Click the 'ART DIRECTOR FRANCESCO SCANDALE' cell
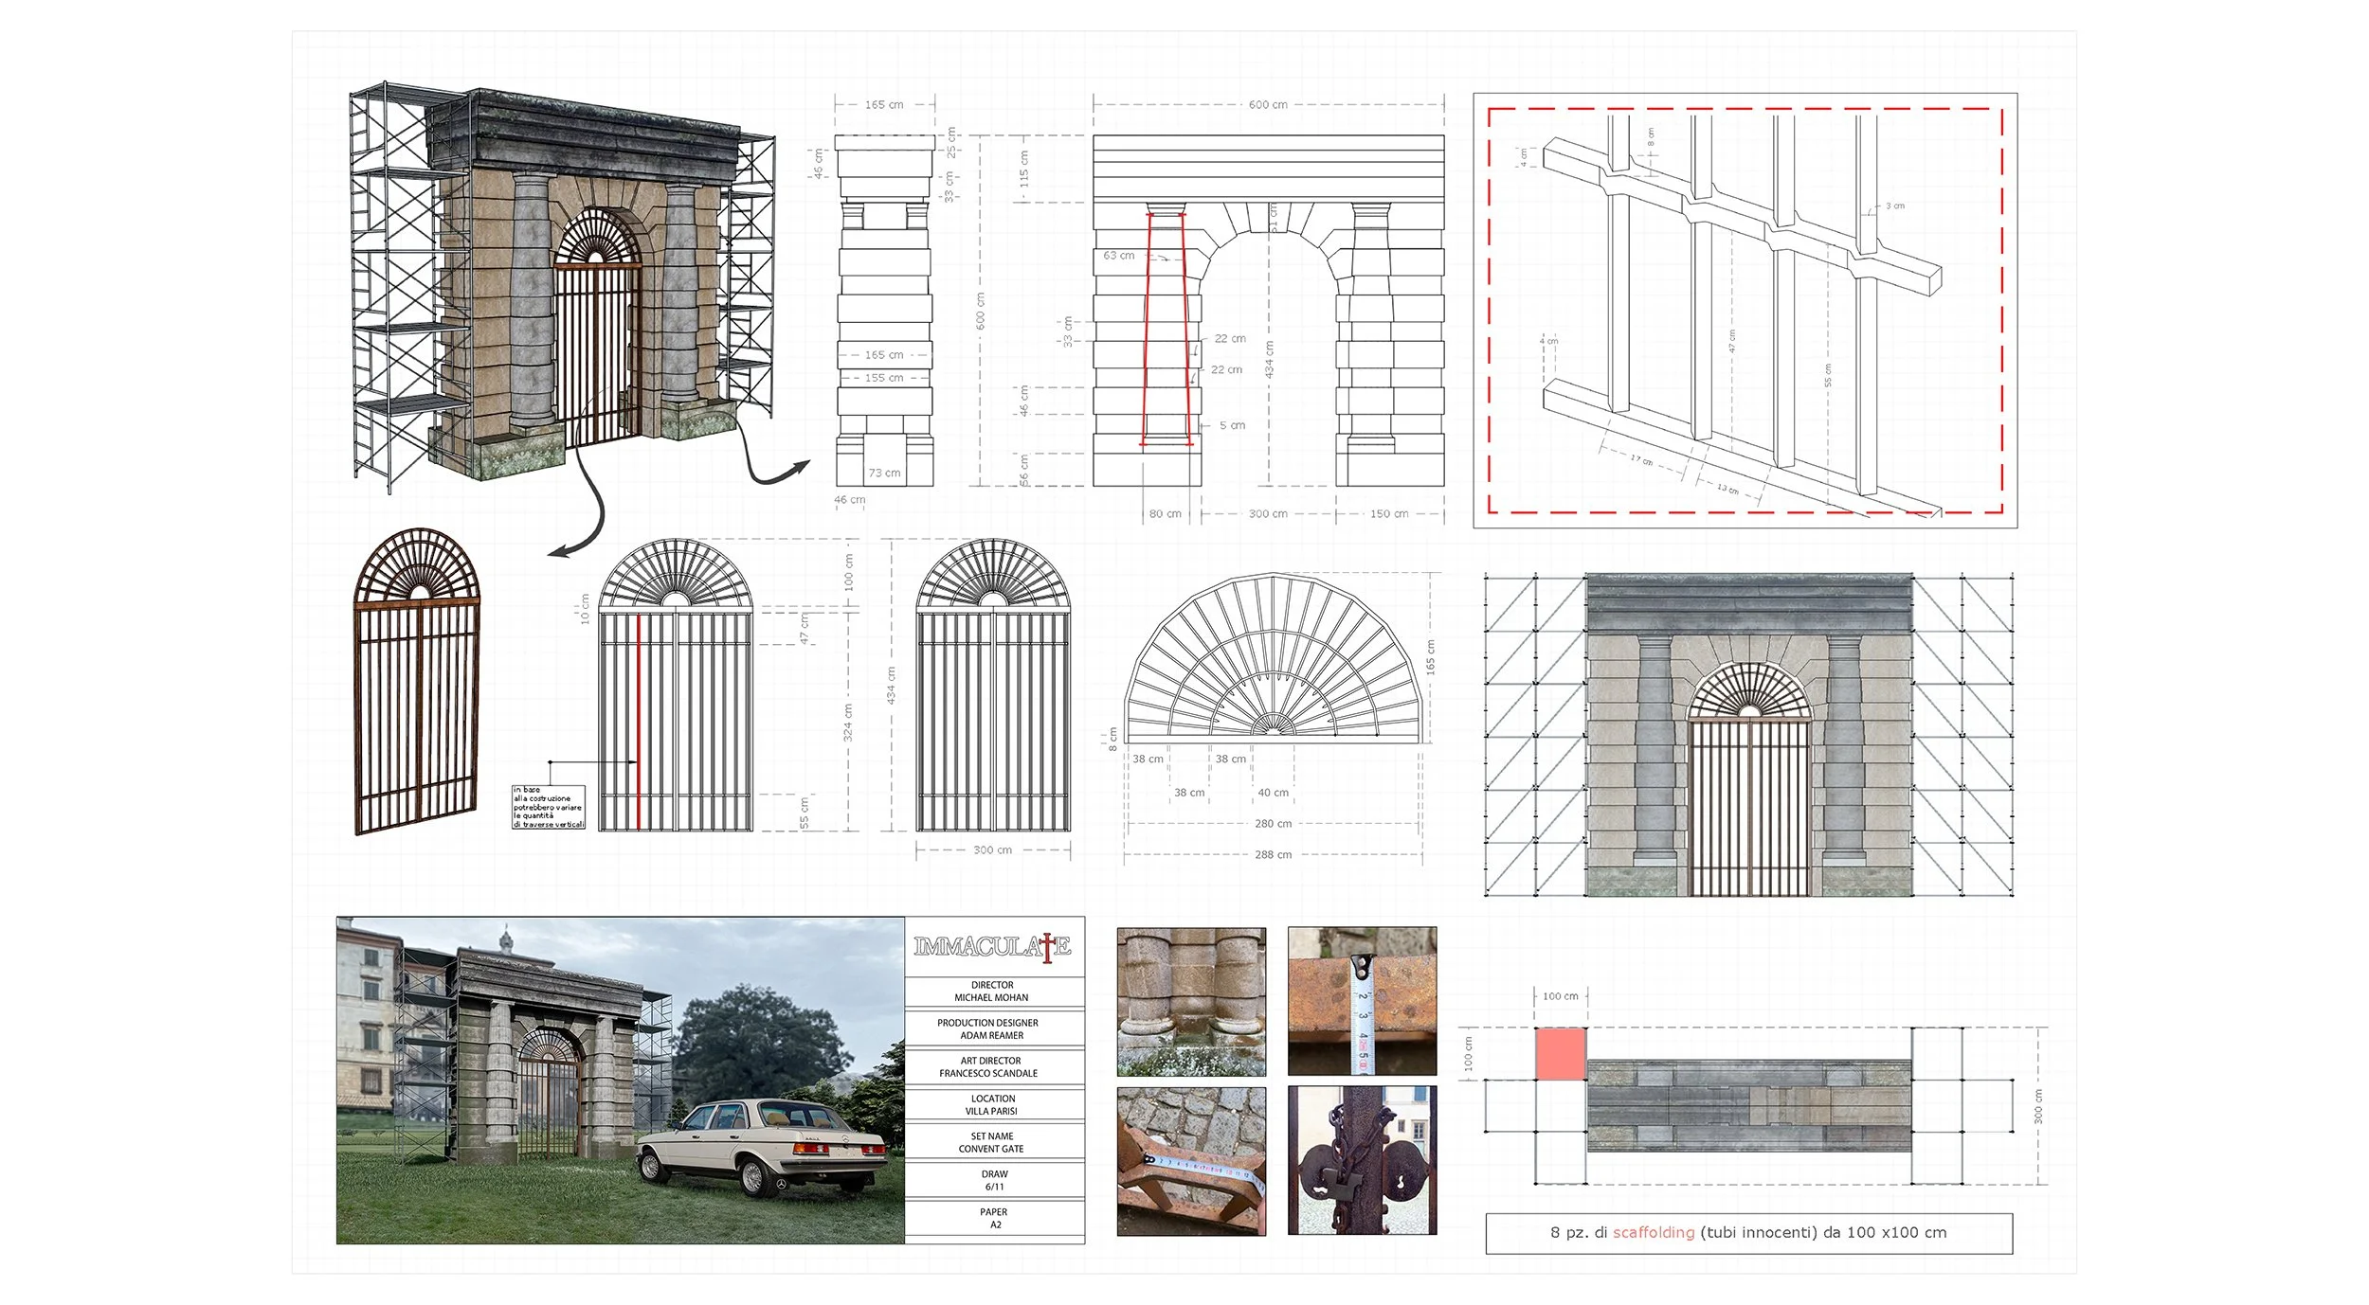The width and height of the screenshot is (2369, 1305). click(x=994, y=1067)
